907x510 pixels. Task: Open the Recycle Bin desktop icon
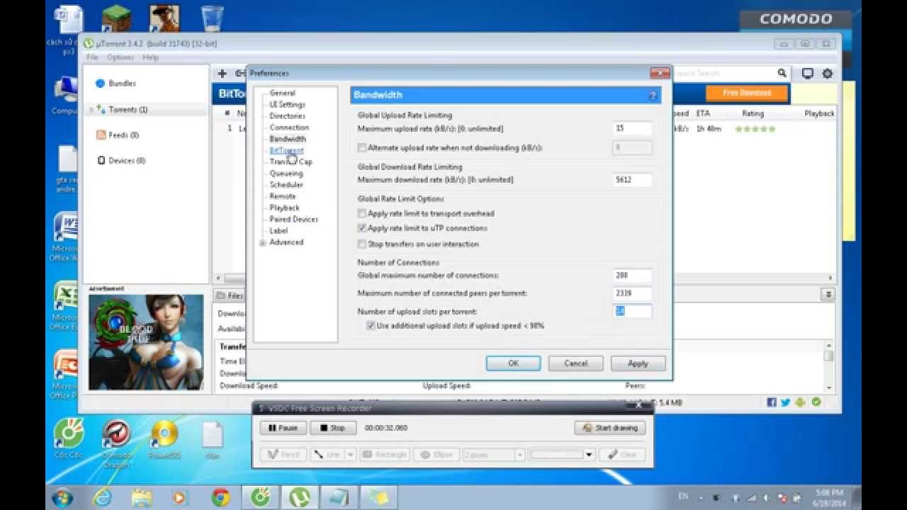tap(213, 18)
